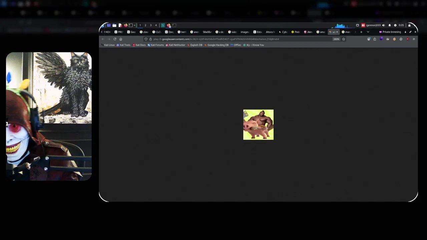The width and height of the screenshot is (427, 240).
Task: Switch to the Altoro tab
Action: tap(270, 32)
